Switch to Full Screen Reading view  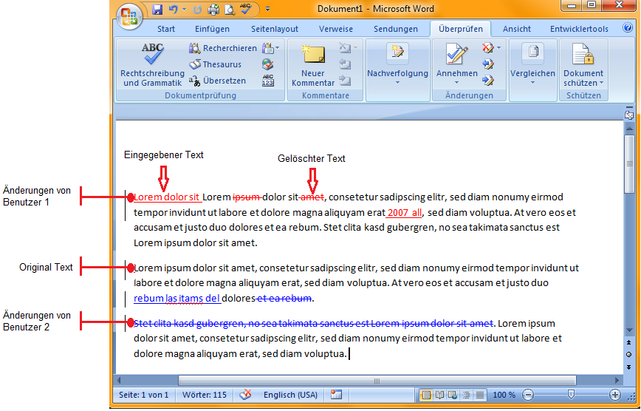[x=439, y=395]
